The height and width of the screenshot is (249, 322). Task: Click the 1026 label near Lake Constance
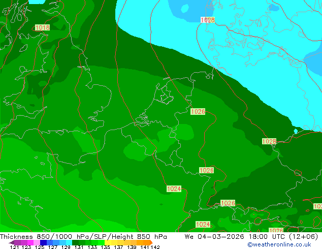click(228, 203)
